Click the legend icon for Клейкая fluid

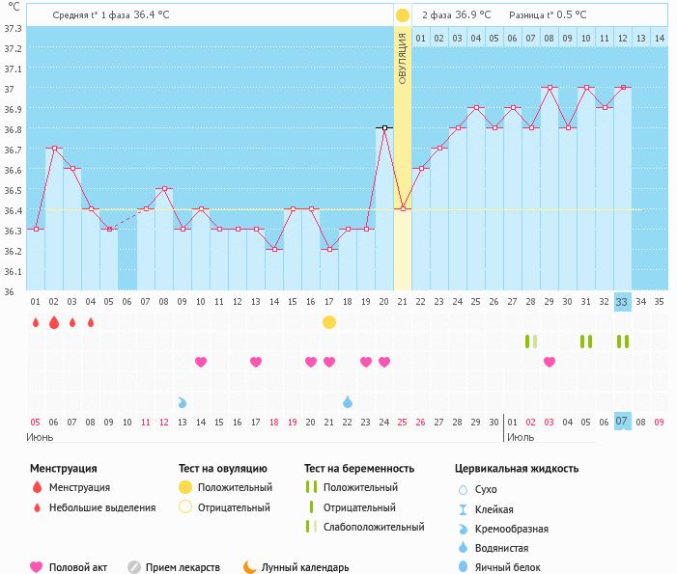(463, 509)
